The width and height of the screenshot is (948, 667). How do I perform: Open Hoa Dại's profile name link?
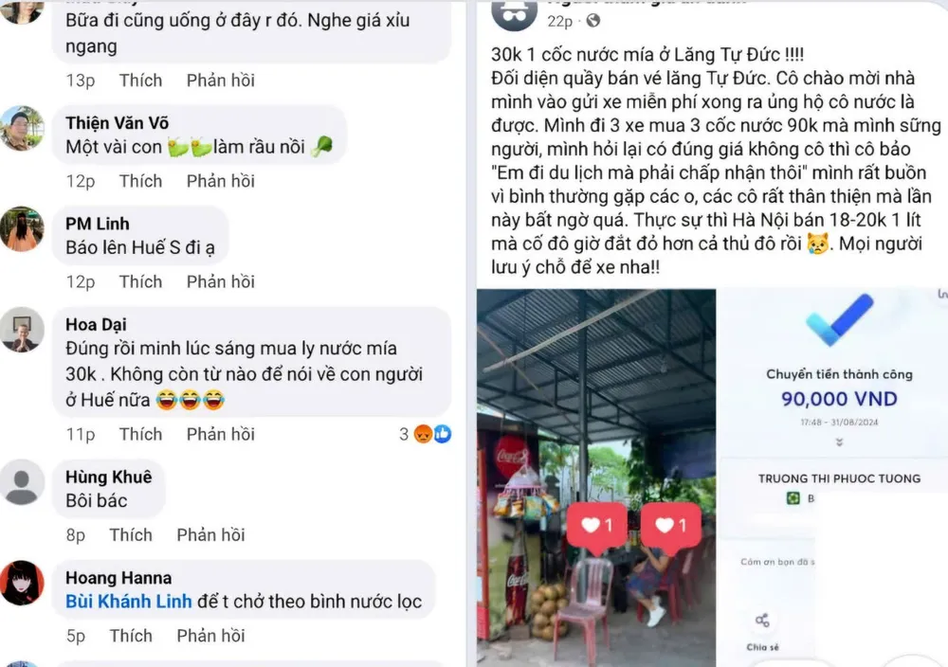click(x=96, y=324)
